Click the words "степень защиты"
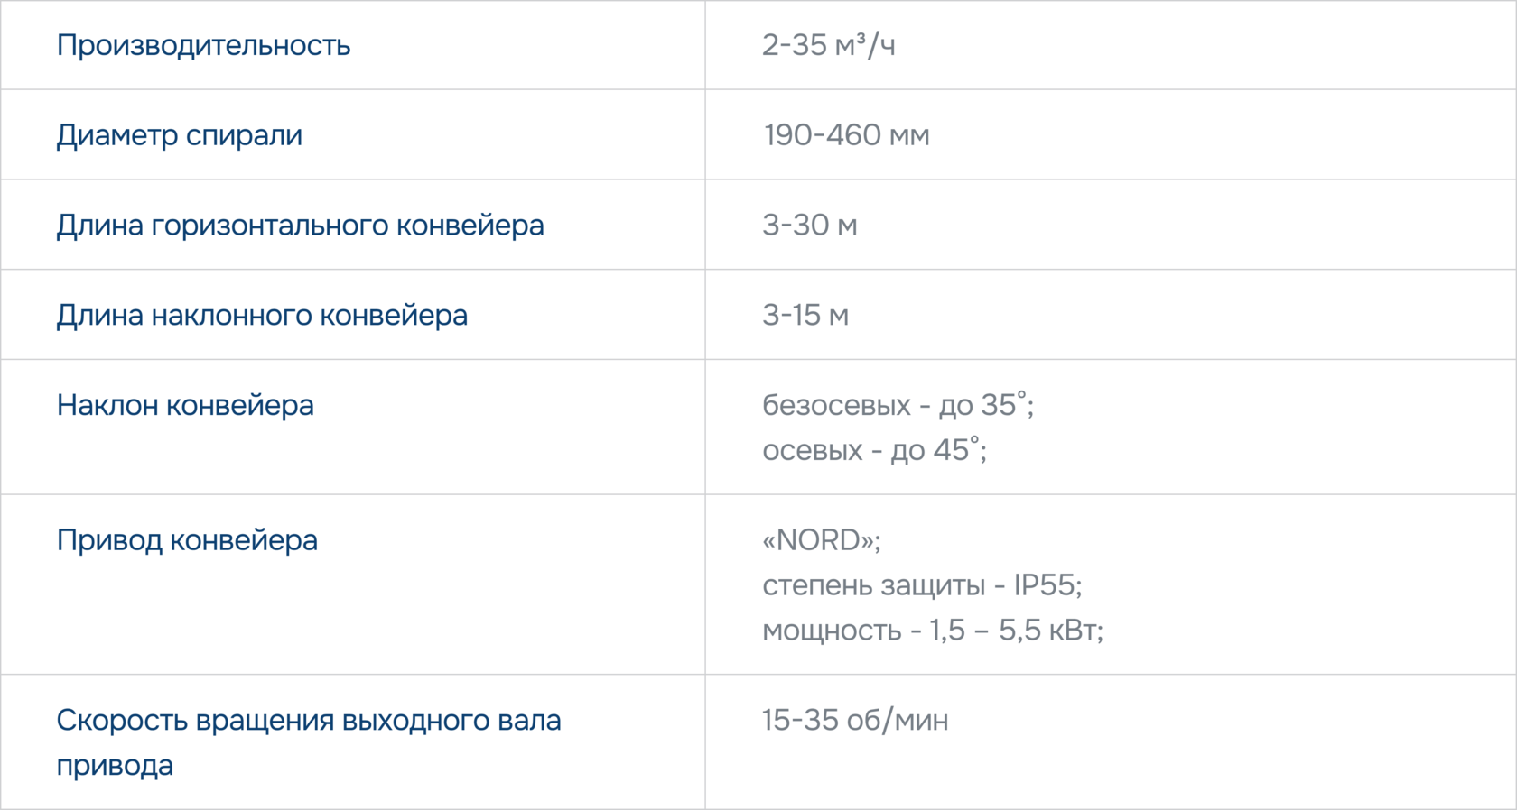The height and width of the screenshot is (810, 1517). pyautogui.click(x=873, y=585)
